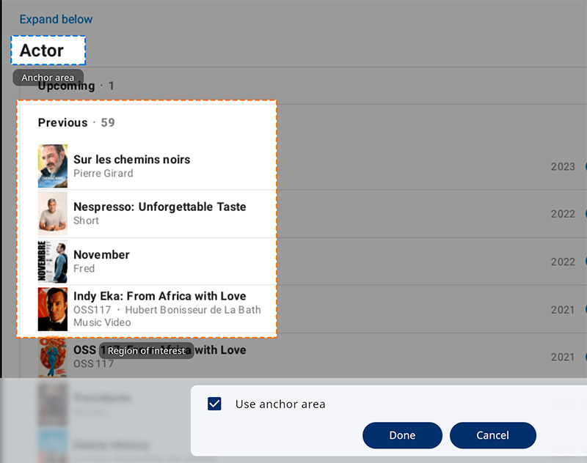Select the Actor heading anchor area
The width and height of the screenshot is (587, 463).
(48, 51)
